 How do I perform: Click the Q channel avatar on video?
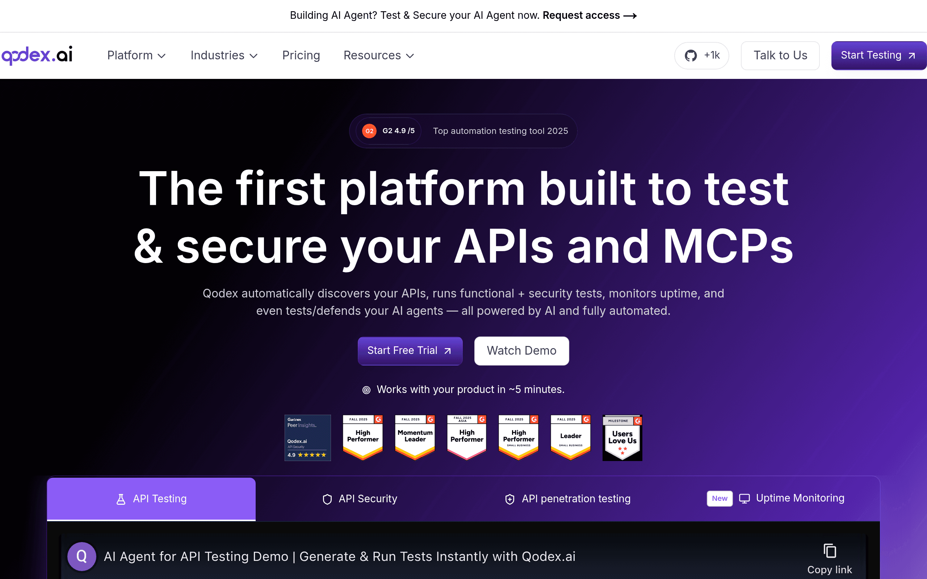click(x=81, y=557)
